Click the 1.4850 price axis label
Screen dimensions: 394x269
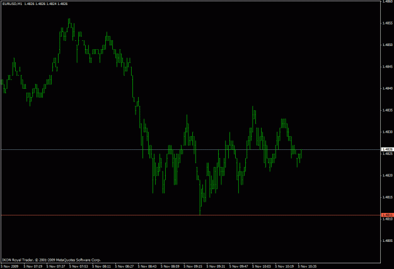pos(388,45)
